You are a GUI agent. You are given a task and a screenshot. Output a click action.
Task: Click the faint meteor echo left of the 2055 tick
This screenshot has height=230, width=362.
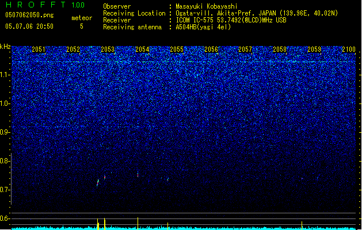point(168,179)
